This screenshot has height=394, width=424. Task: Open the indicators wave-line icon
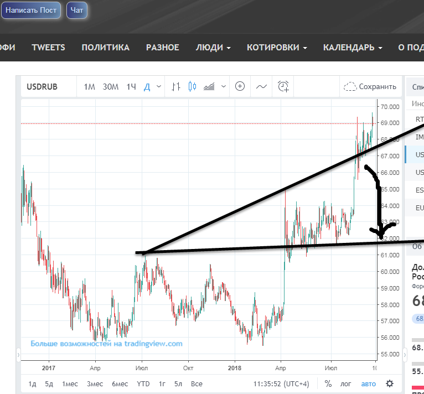tap(261, 86)
